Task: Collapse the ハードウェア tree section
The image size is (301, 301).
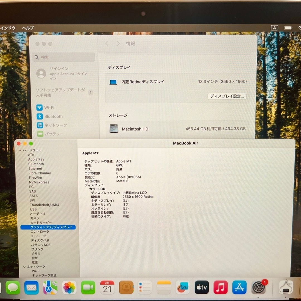Action: click(x=20, y=150)
